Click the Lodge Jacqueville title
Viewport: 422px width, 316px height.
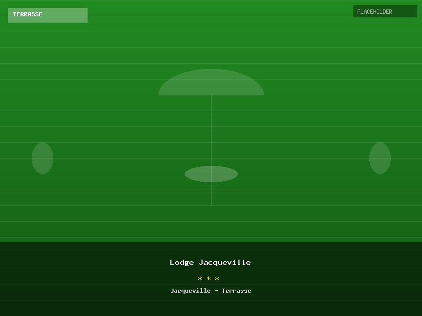[x=210, y=262]
